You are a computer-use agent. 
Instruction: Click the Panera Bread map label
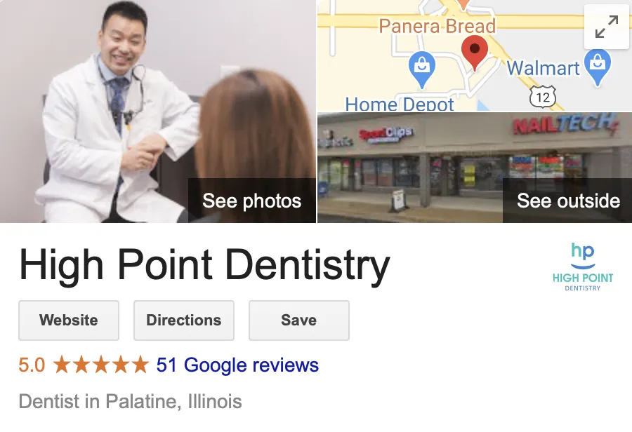pos(437,26)
